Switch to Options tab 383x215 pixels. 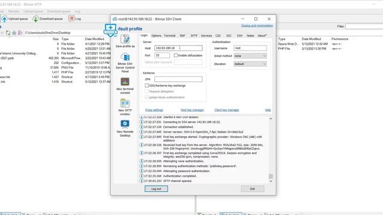pos(156,36)
